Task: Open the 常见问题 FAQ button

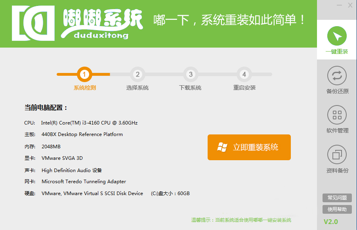Action: [x=337, y=198]
